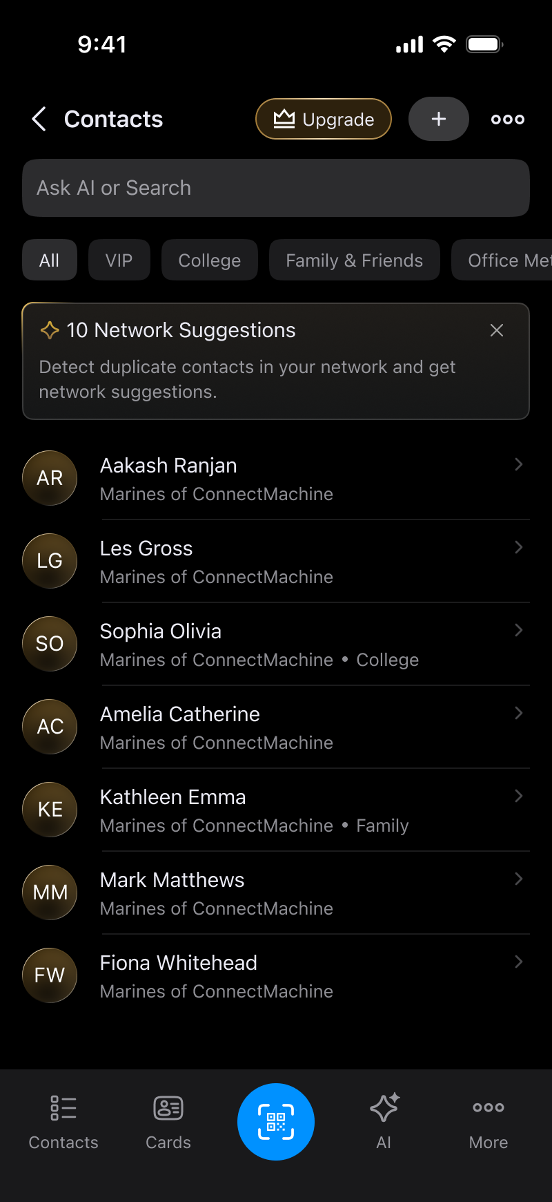552x1202 pixels.
Task: Select the College filter chip
Action: click(209, 260)
